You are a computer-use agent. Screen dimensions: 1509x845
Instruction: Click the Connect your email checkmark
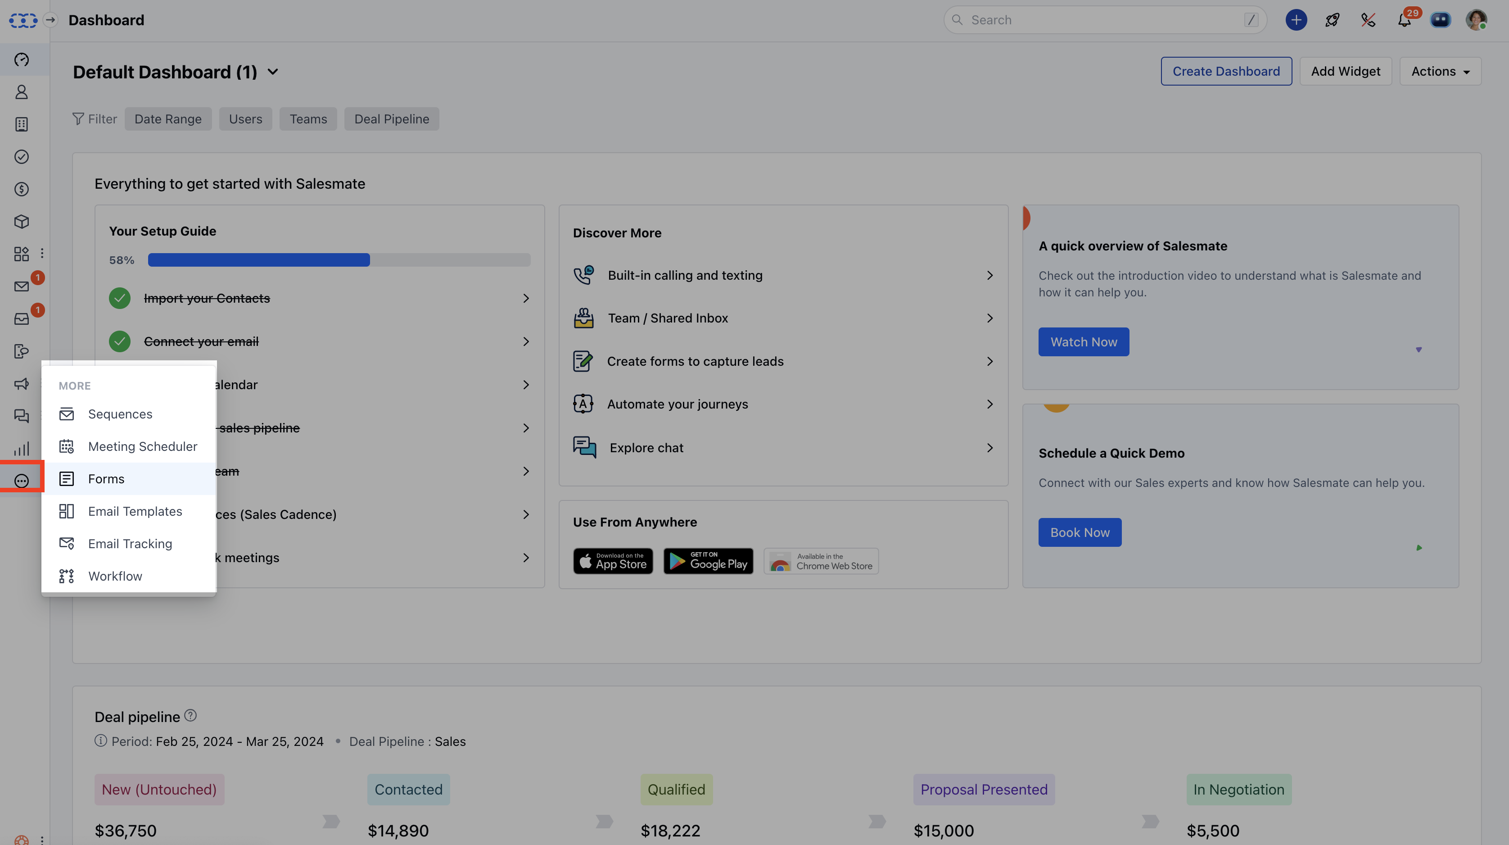[x=119, y=341]
